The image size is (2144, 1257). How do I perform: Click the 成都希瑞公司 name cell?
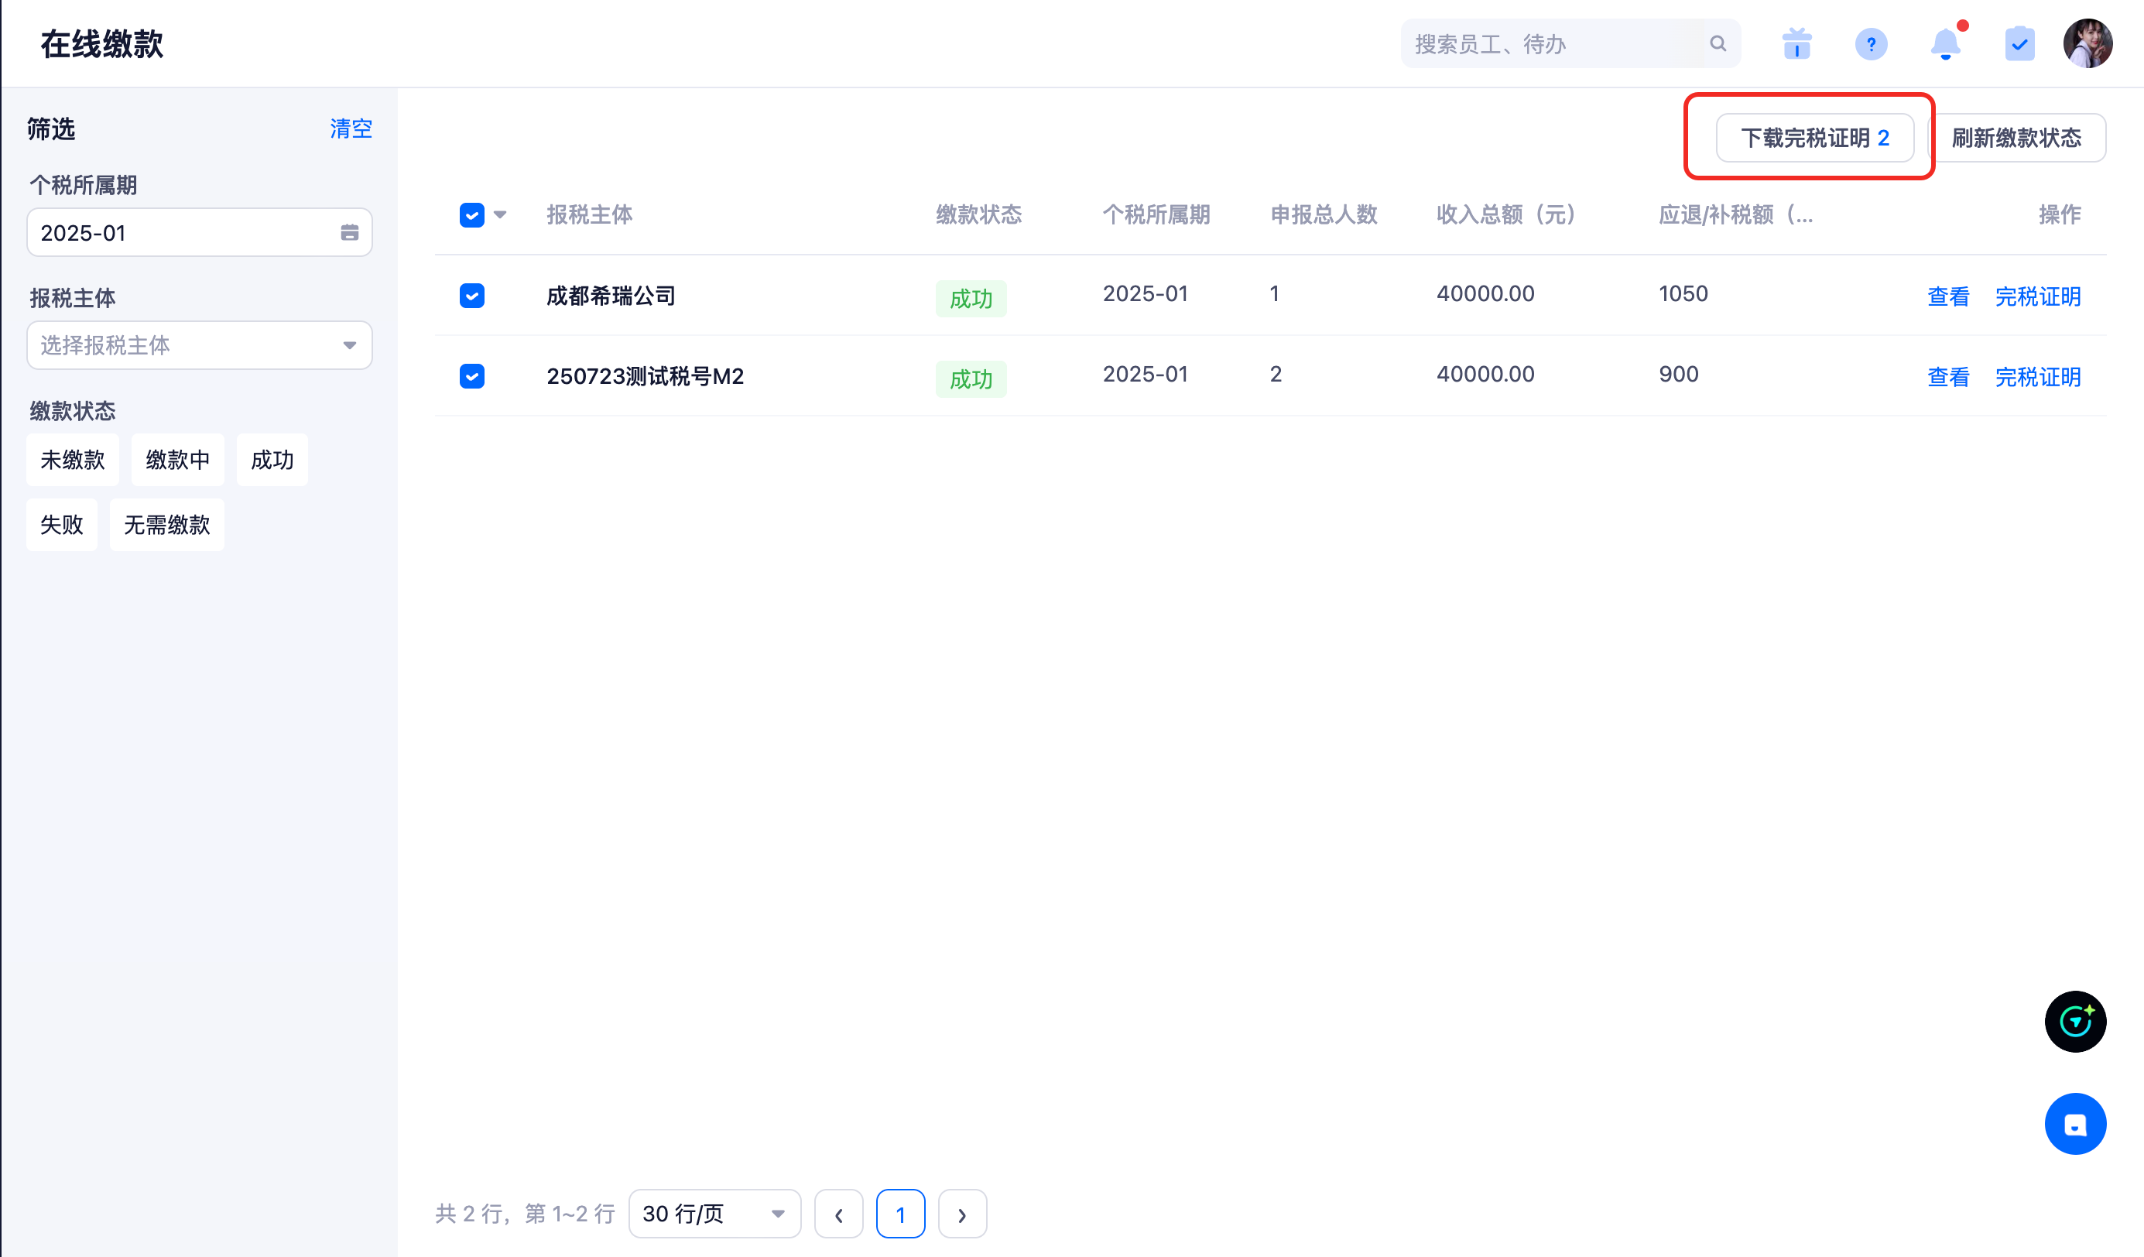coord(611,296)
